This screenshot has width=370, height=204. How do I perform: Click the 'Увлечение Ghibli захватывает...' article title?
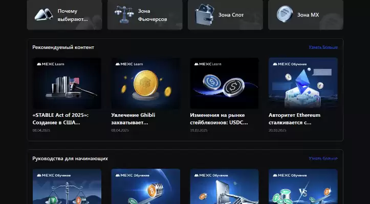pos(133,119)
